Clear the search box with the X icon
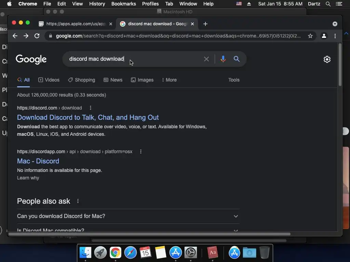 tap(206, 59)
